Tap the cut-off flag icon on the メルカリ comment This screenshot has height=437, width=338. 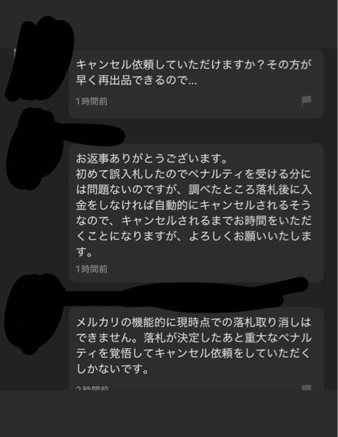coord(307,387)
